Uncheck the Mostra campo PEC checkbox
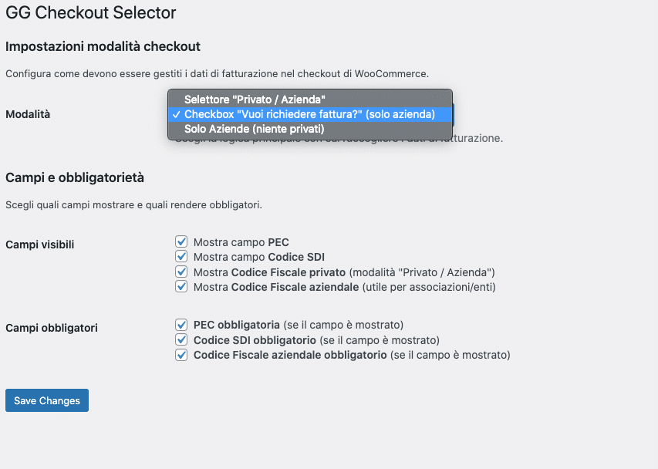The width and height of the screenshot is (658, 469). [182, 242]
